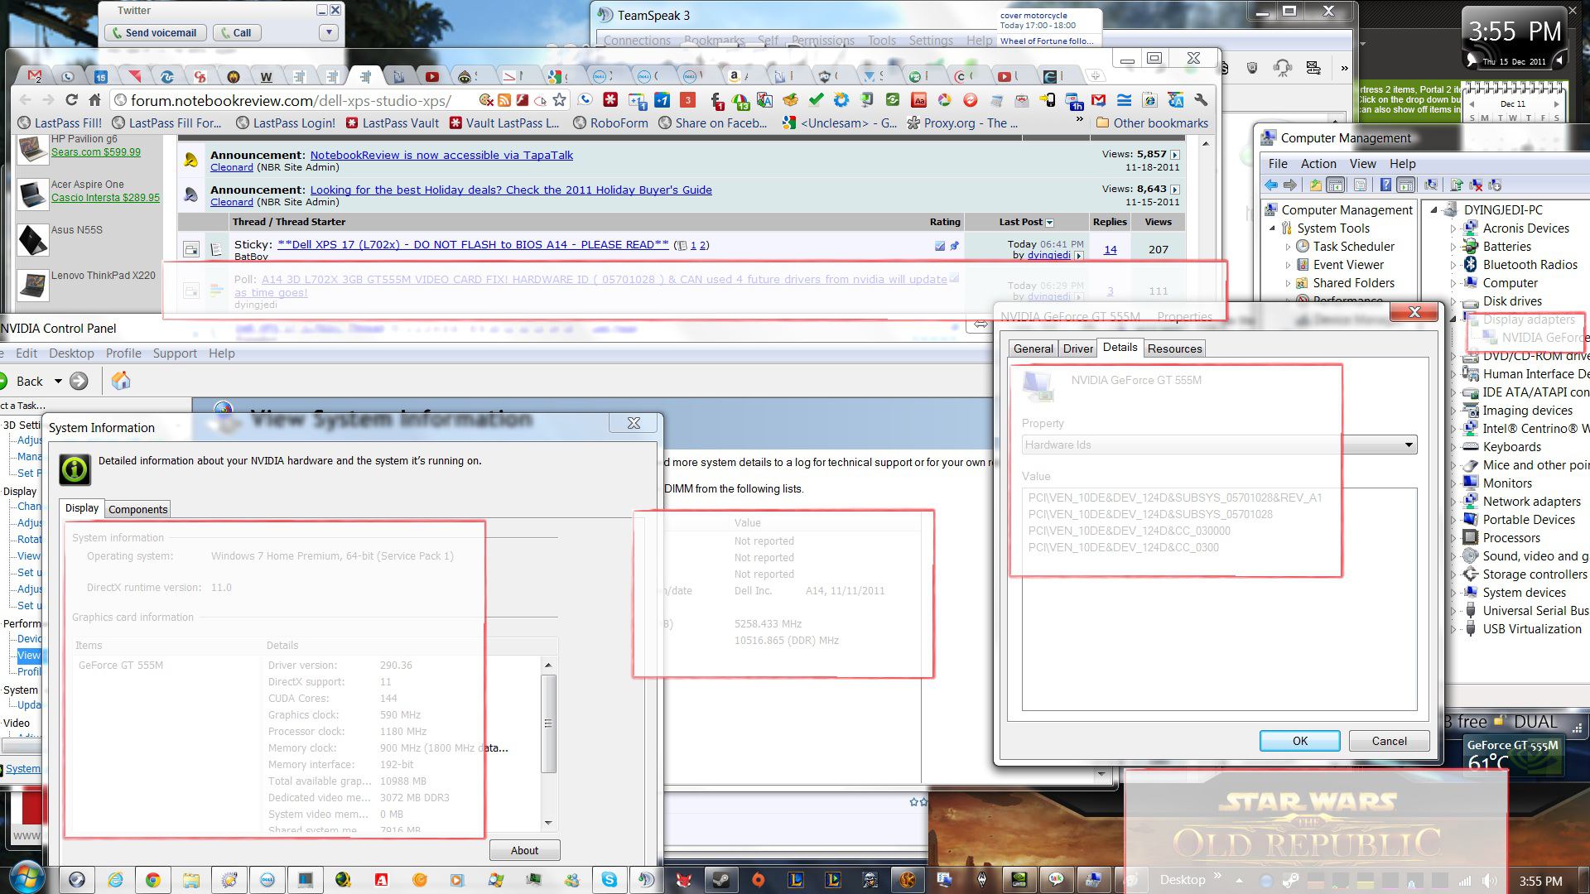Expand Bluetooth Radios in device list
The width and height of the screenshot is (1590, 894).
(x=1453, y=265)
